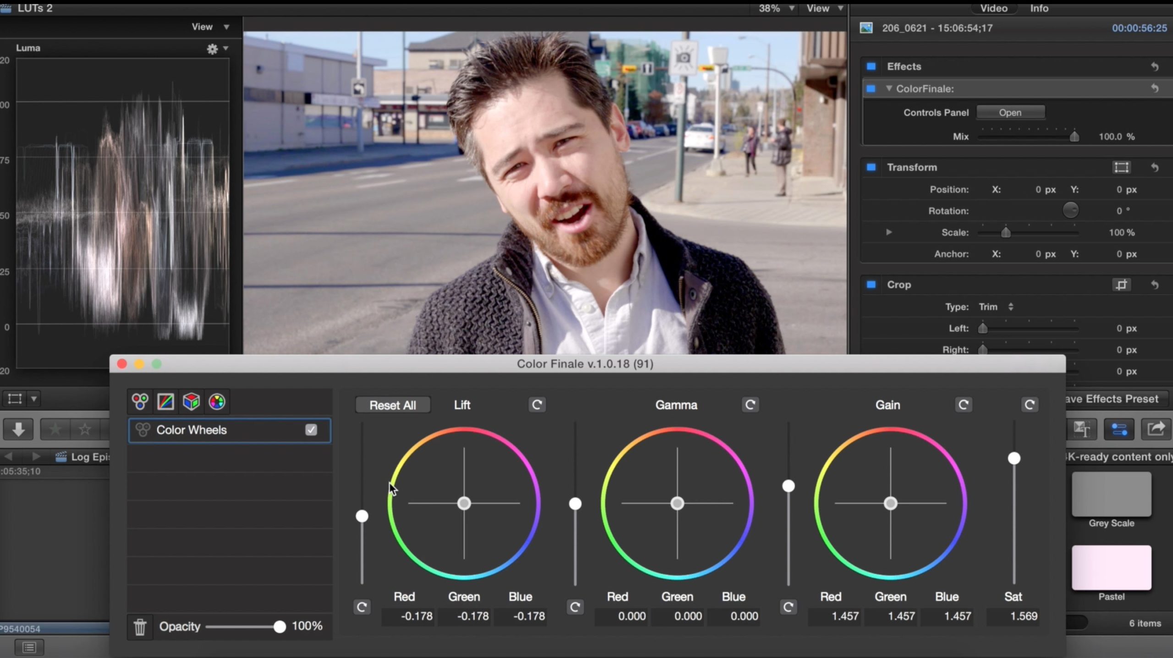Switch to the Video tab
Viewport: 1173px width, 658px height.
click(x=994, y=8)
